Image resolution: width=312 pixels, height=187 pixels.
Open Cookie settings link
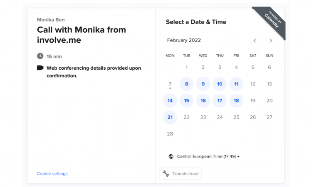[x=52, y=174]
